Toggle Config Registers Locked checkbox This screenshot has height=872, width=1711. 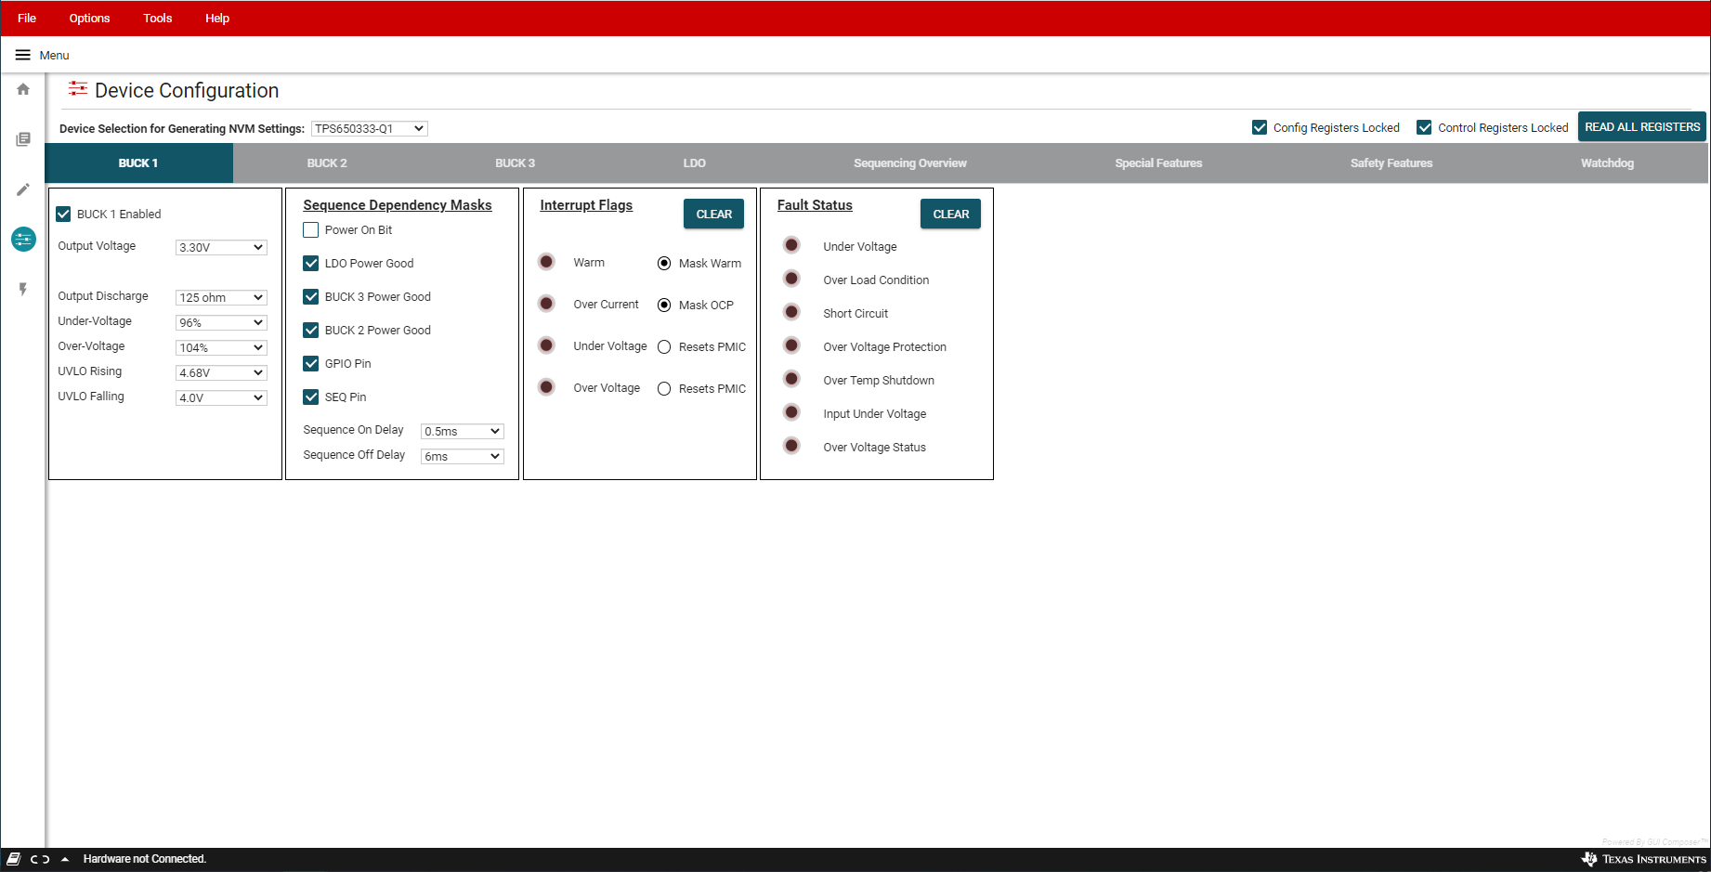tap(1260, 128)
